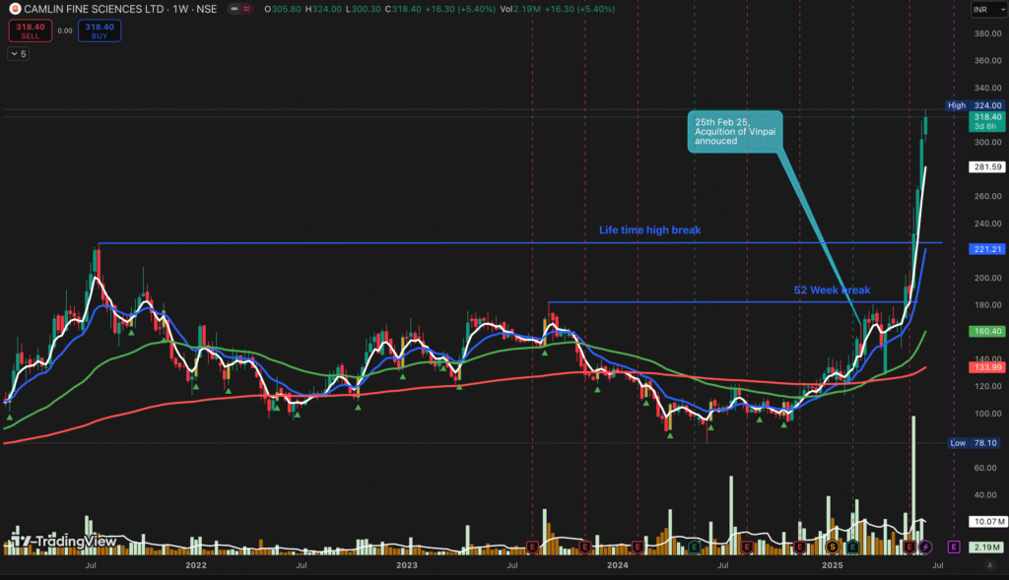Click the purple lightning bolt marker
The width and height of the screenshot is (1009, 580).
(925, 548)
